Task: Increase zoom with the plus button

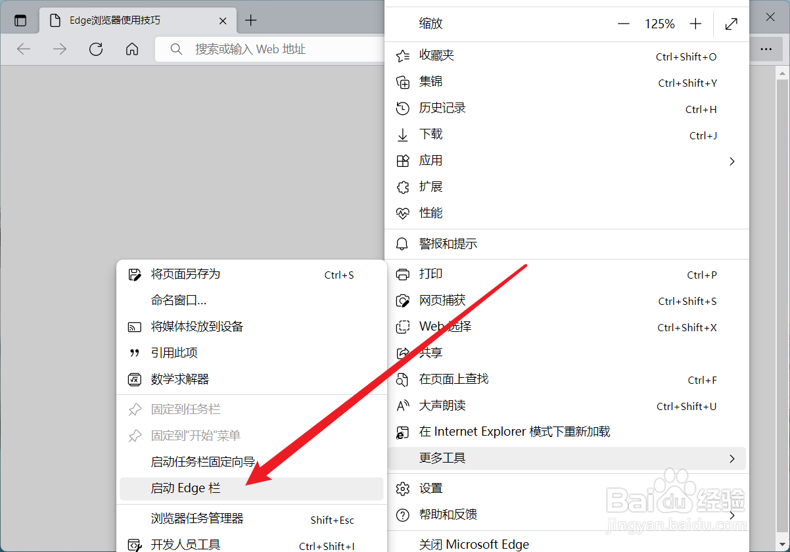Action: [696, 24]
